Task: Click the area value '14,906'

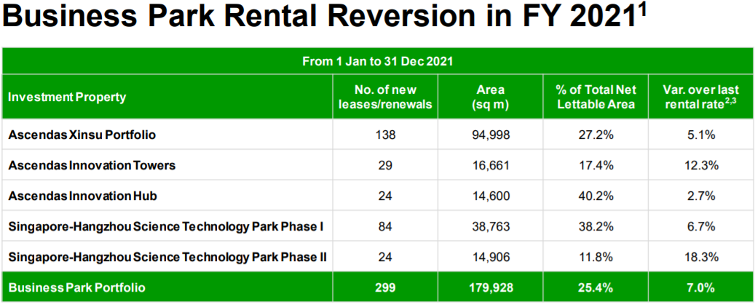Action: tap(491, 257)
